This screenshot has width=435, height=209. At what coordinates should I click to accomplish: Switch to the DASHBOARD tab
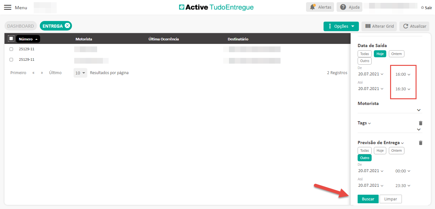click(20, 26)
